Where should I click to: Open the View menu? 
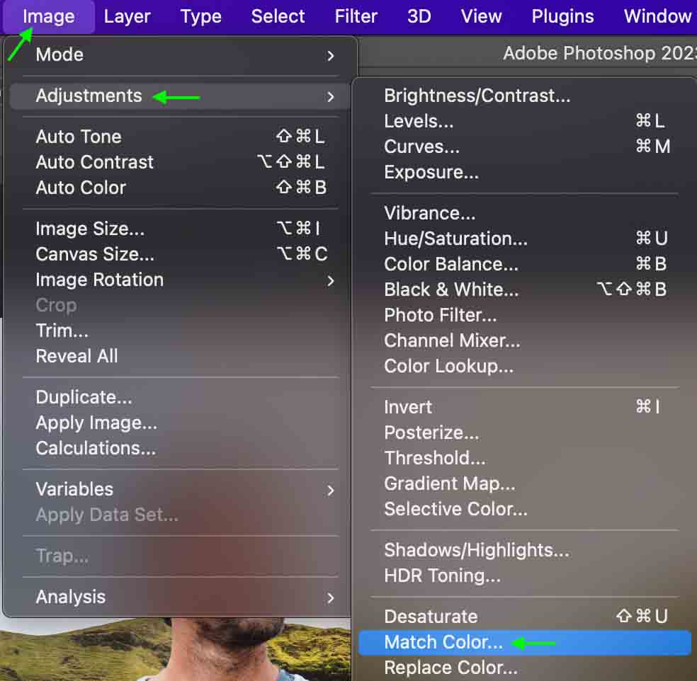tap(482, 16)
